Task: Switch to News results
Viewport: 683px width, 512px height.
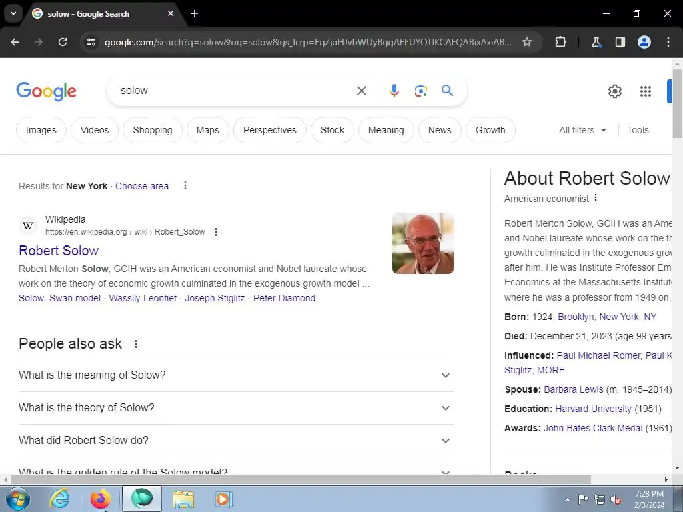Action: coord(440,130)
